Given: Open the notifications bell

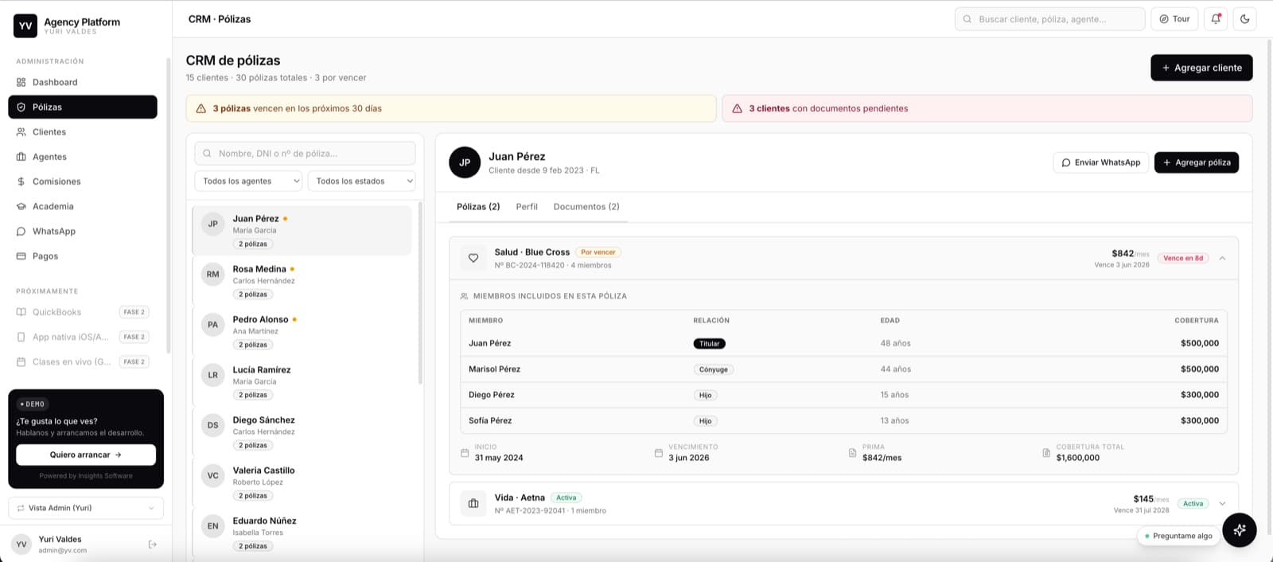Looking at the screenshot, I should tap(1216, 19).
